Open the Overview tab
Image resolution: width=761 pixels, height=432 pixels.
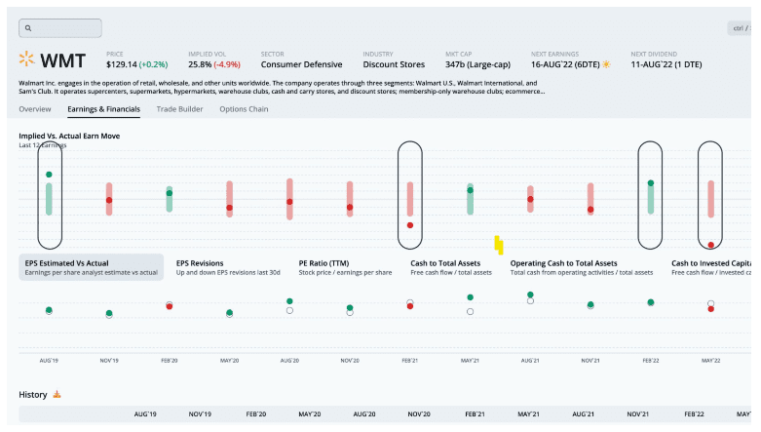tap(35, 109)
